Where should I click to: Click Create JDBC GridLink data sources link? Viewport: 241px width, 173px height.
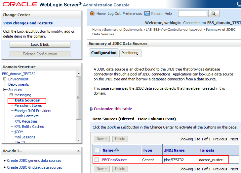coord(35,167)
